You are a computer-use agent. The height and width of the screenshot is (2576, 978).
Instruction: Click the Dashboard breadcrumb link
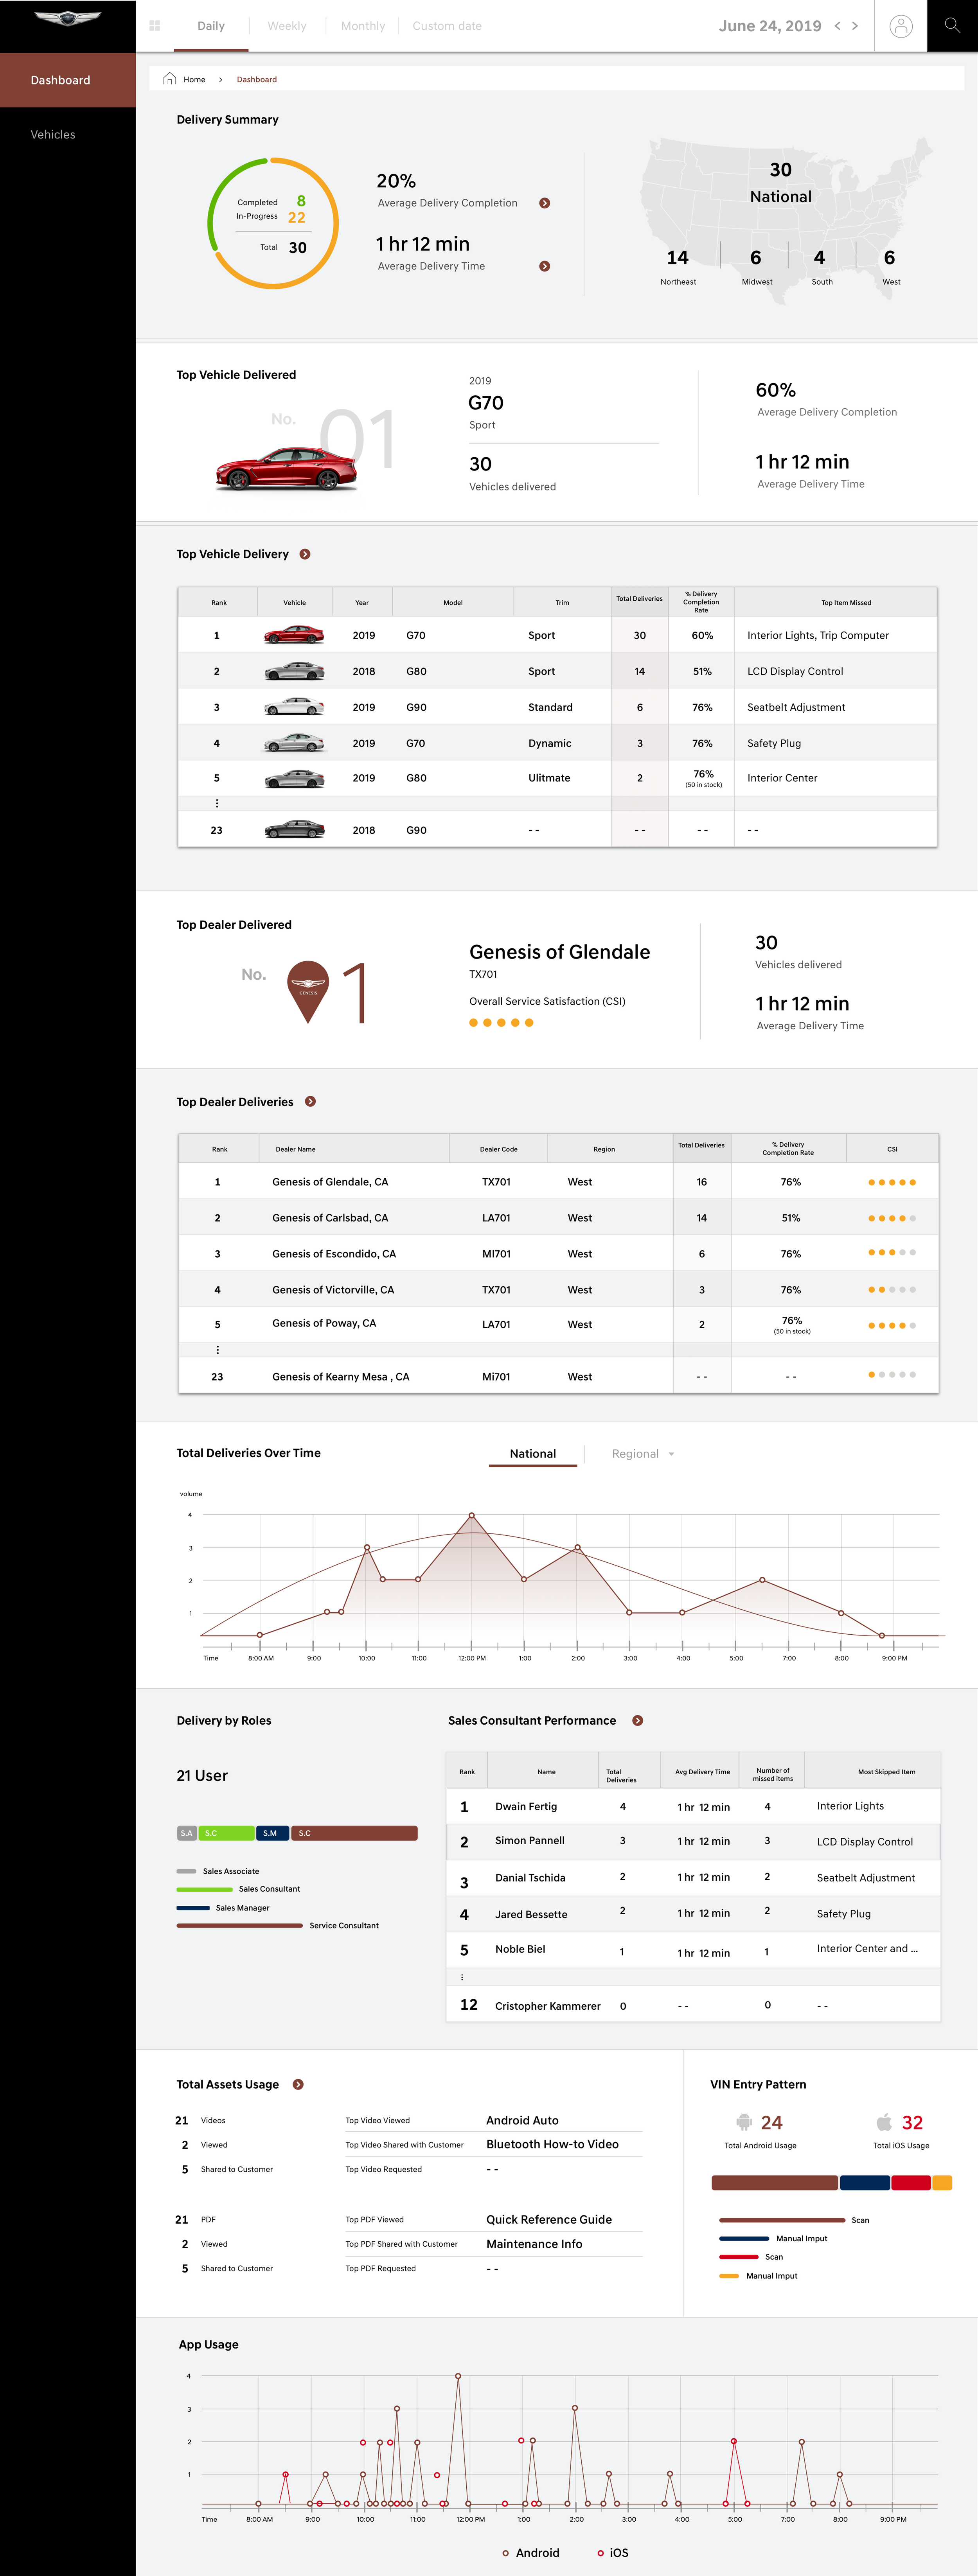pyautogui.click(x=257, y=79)
